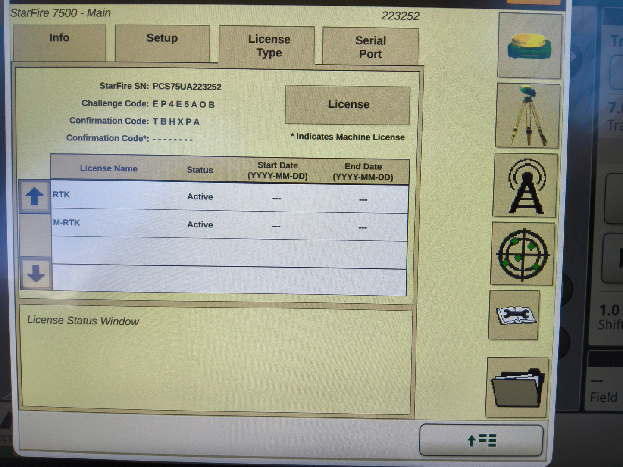Click the Indicates Machine License note

348,137
